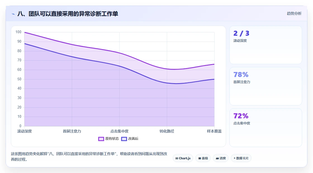Click the 改善后 legend text
The image size is (313, 173).
(133, 139)
